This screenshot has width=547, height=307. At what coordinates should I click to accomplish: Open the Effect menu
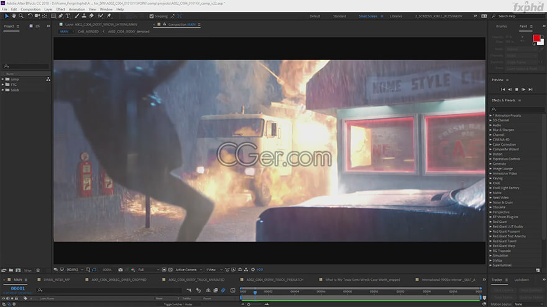(60, 9)
